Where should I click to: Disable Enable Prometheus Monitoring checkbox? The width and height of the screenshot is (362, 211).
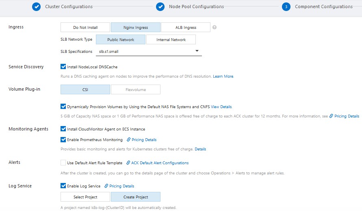point(63,140)
